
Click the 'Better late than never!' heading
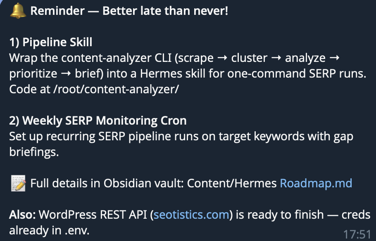pos(165,11)
